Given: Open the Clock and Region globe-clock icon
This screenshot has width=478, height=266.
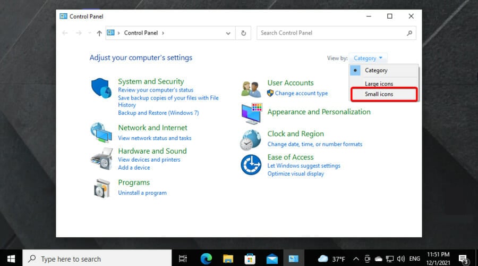Looking at the screenshot, I should click(251, 140).
